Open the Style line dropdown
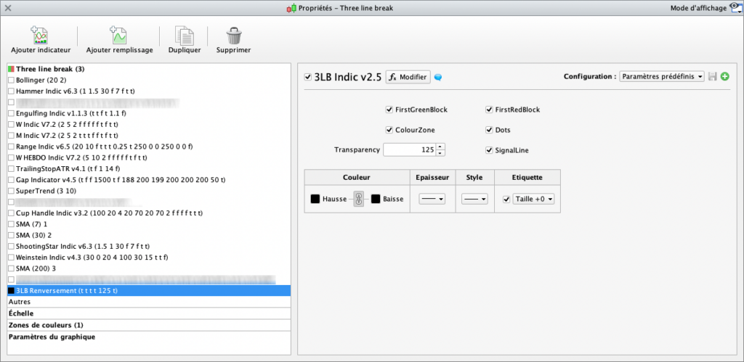 pyautogui.click(x=475, y=199)
